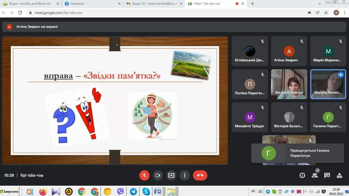
Task: Bookmark this page with the star icon
Action: pyautogui.click(x=326, y=13)
